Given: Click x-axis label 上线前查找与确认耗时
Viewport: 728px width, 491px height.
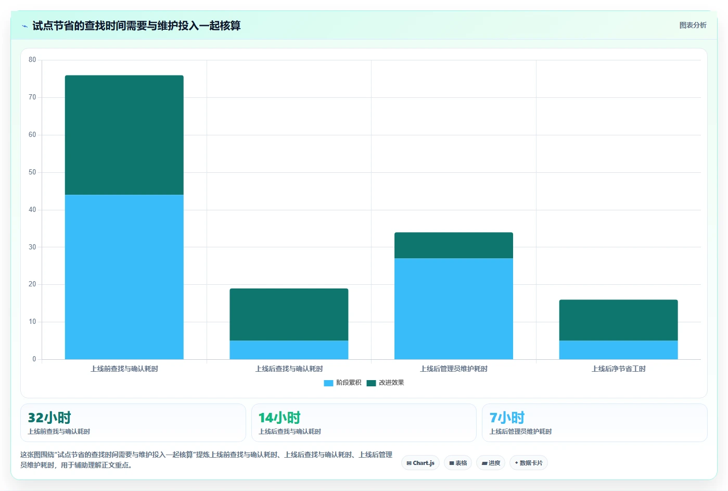Looking at the screenshot, I should [x=124, y=369].
